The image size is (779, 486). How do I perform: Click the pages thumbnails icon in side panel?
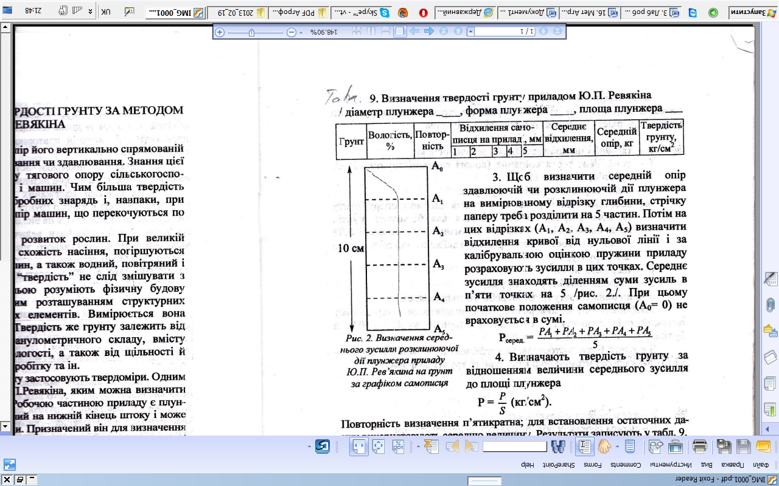[770, 384]
